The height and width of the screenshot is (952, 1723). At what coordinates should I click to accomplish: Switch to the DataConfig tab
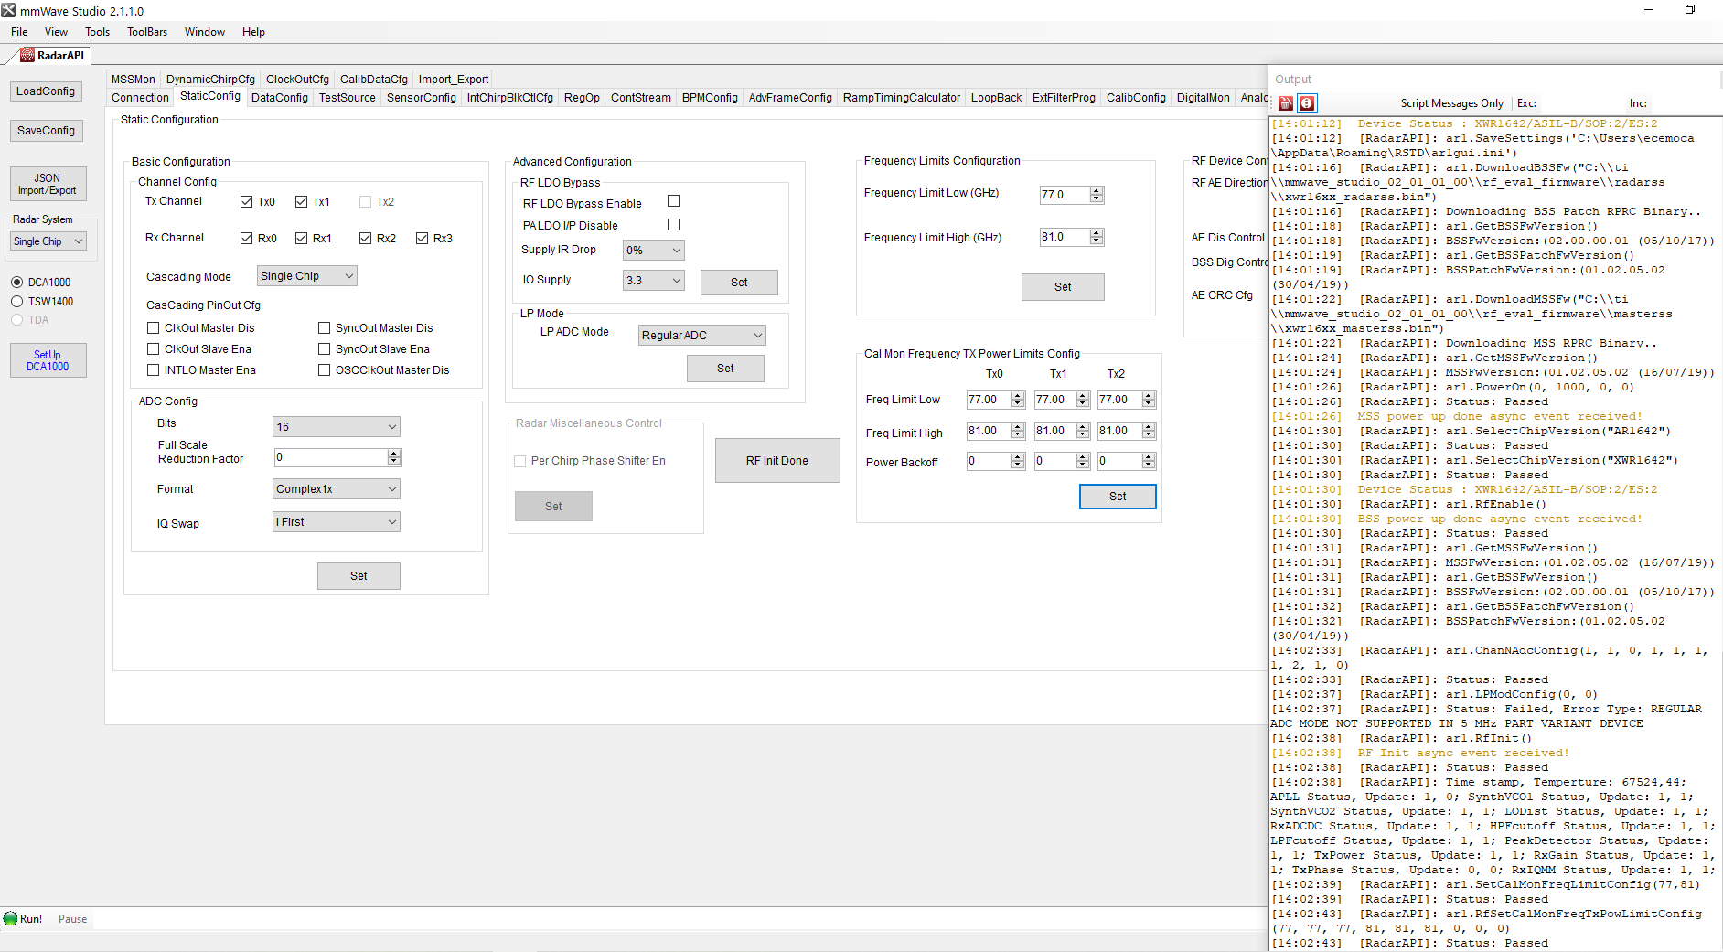pyautogui.click(x=280, y=97)
